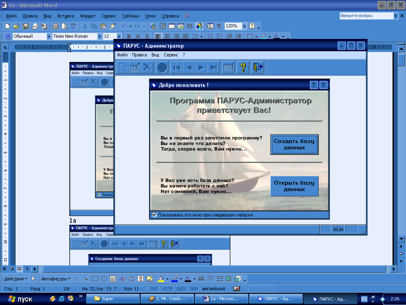The image size is (406, 305).
Task: Insert hyperlink using the globe icon
Action: tap(153, 26)
